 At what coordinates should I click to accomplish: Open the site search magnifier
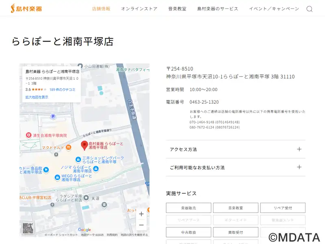pos(310,9)
